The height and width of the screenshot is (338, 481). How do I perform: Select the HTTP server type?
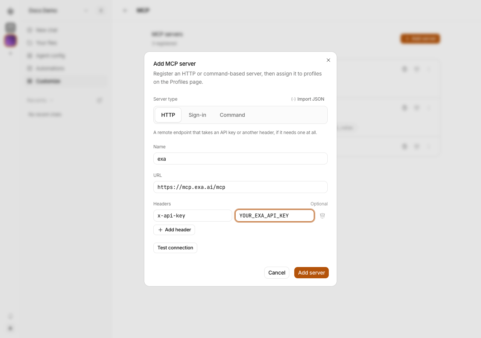168,115
